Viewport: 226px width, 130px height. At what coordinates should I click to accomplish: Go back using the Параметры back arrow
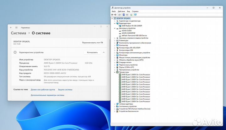pyautogui.click(x=11, y=27)
